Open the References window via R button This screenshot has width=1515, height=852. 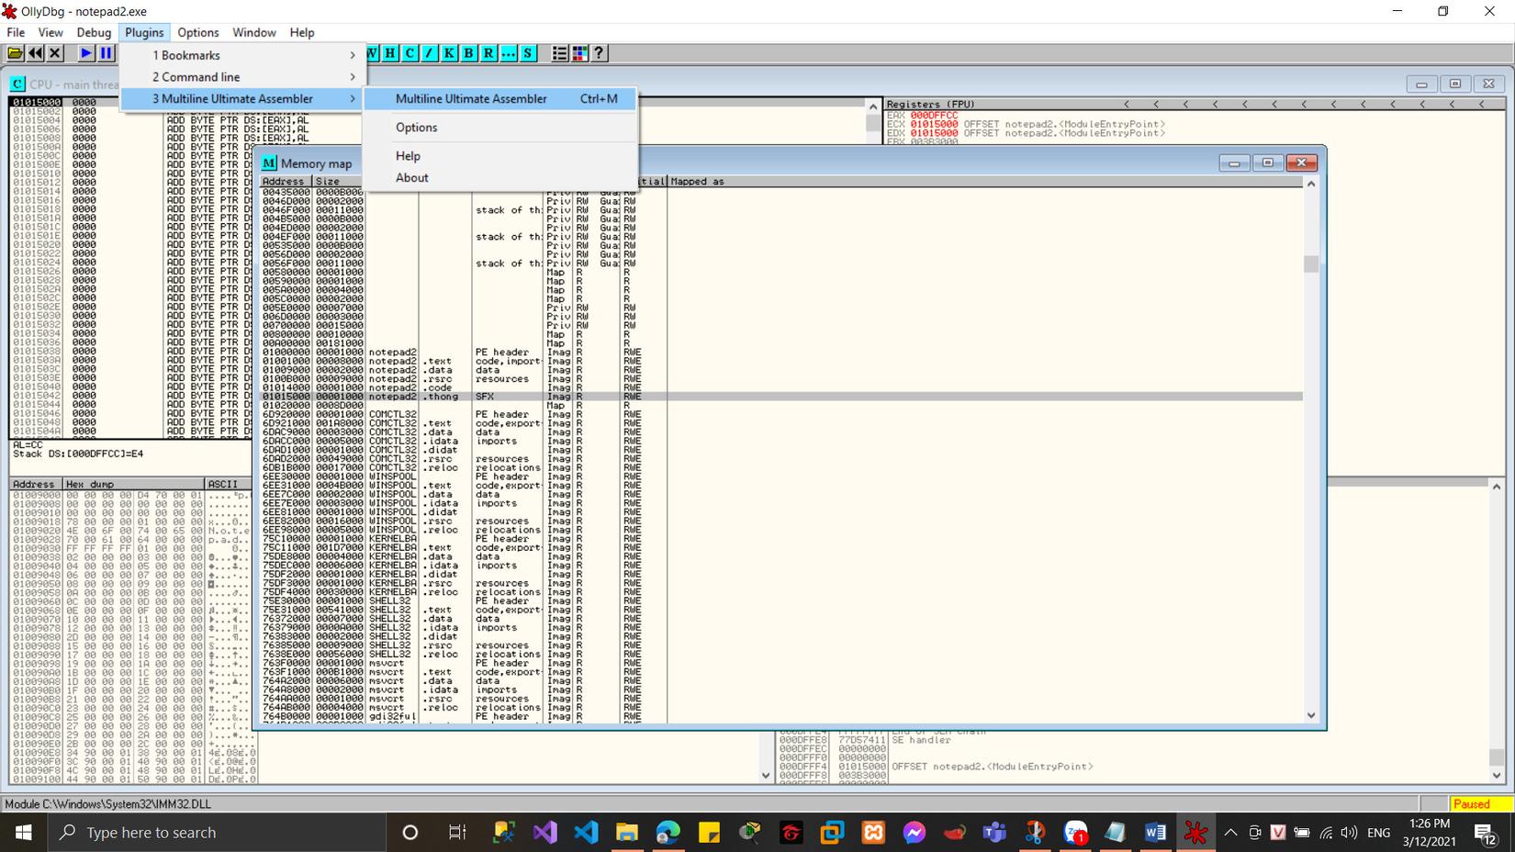tap(488, 53)
